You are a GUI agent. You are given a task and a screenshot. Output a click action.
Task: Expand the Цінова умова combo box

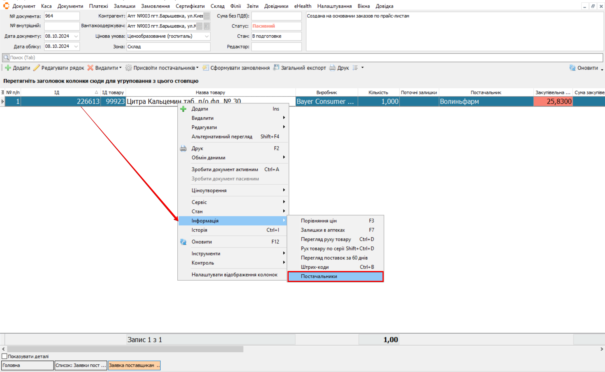[x=207, y=36]
